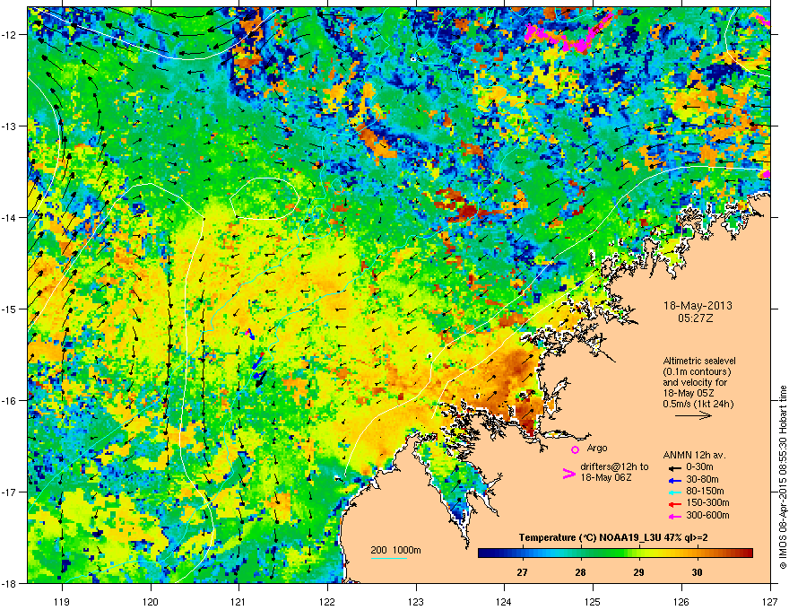This screenshot has height=610, width=789.
Task: Click the '80-150m' depth label
Action: click(705, 491)
